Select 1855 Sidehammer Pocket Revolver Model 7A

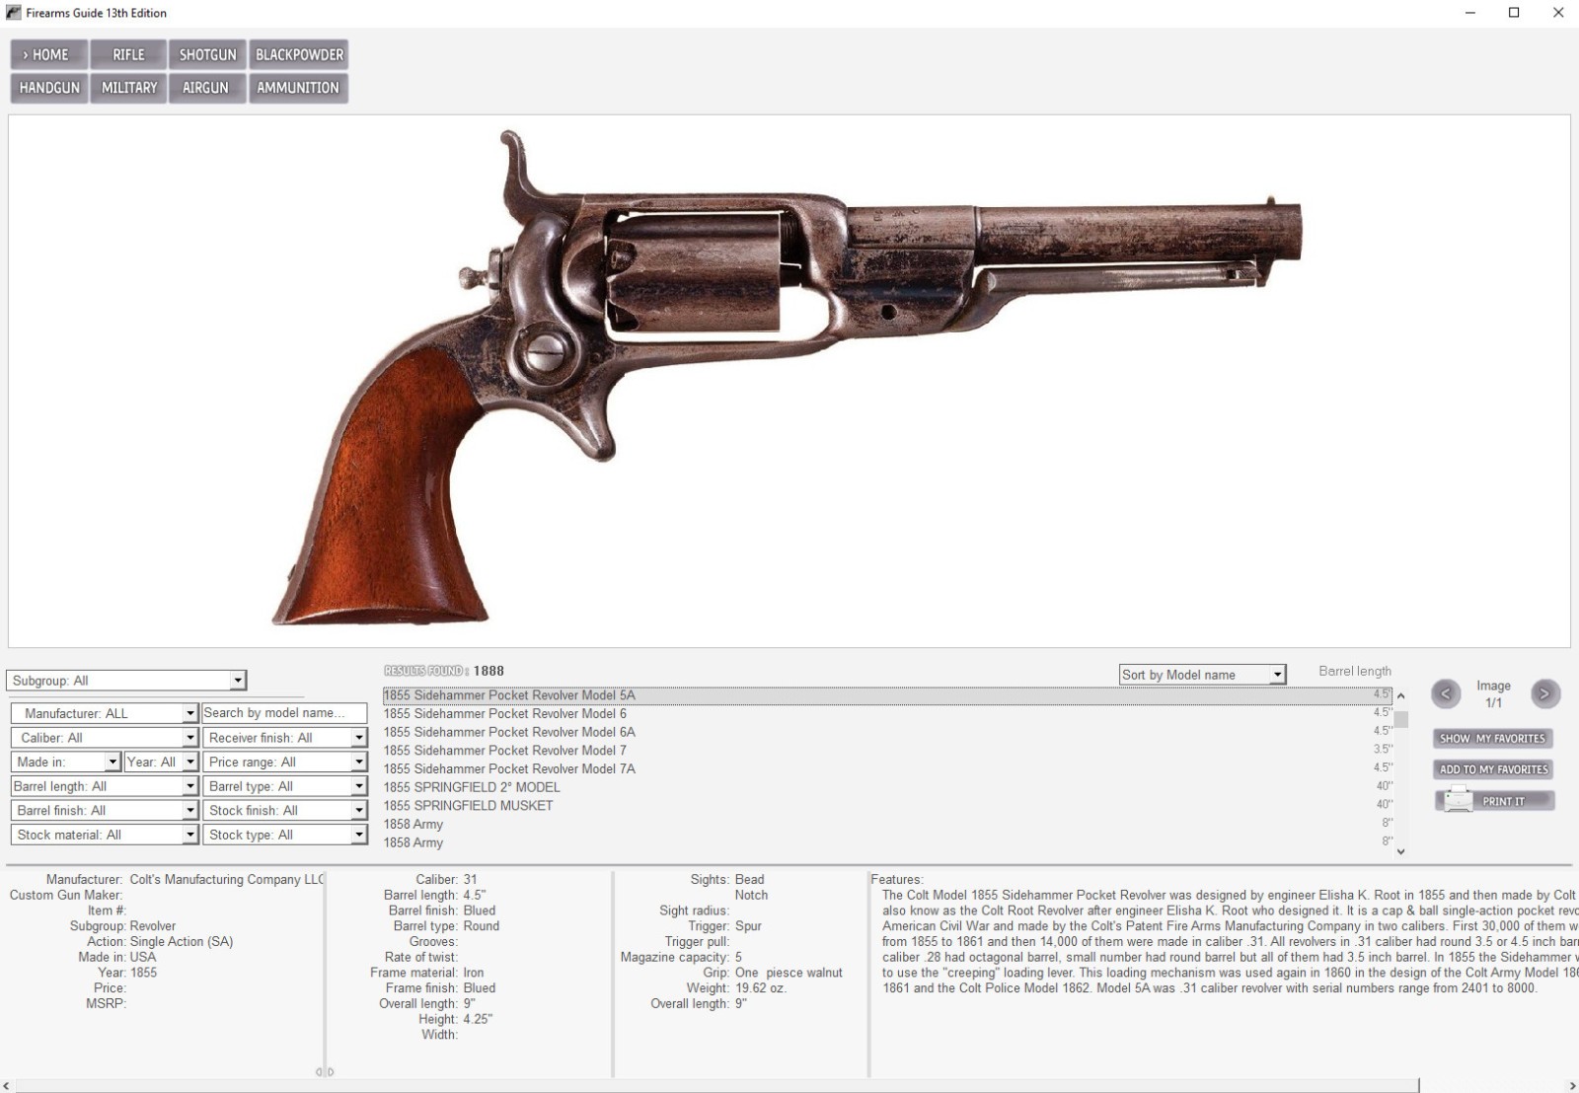coord(887,768)
